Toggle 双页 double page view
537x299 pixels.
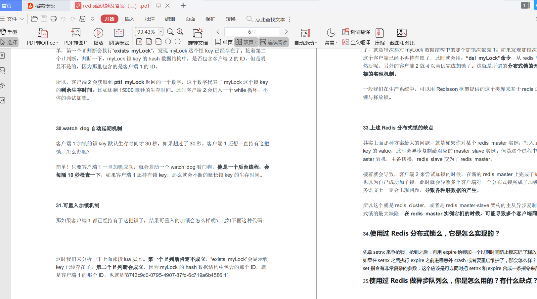[x=246, y=42]
